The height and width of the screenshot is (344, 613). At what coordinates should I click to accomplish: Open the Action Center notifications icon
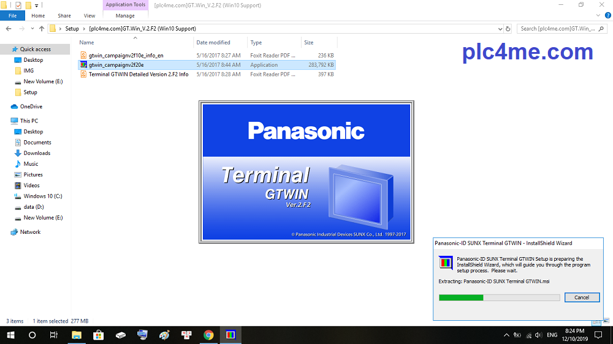[598, 335]
